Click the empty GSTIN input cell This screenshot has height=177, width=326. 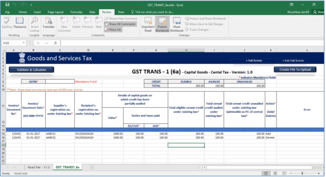pyautogui.click(x=60, y=82)
